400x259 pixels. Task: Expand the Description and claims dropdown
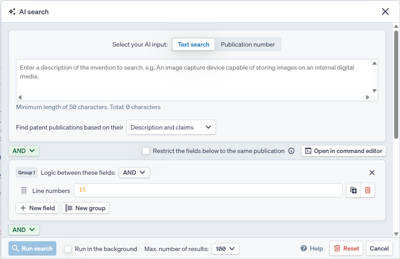[x=171, y=127]
